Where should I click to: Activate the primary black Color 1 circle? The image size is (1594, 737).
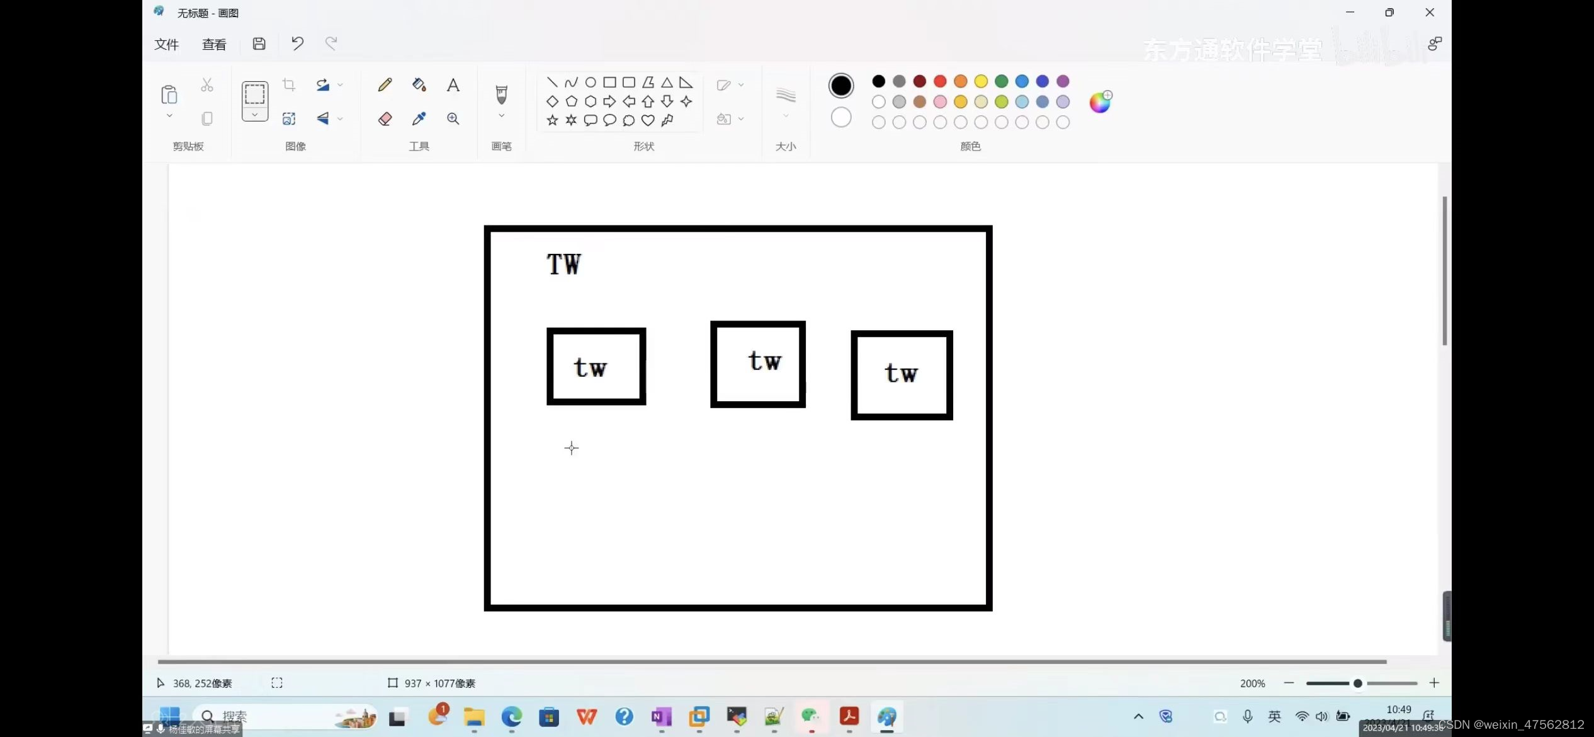tap(840, 86)
